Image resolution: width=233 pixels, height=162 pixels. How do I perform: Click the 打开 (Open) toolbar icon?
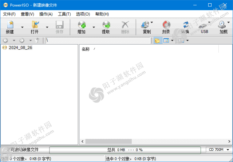click(x=35, y=25)
